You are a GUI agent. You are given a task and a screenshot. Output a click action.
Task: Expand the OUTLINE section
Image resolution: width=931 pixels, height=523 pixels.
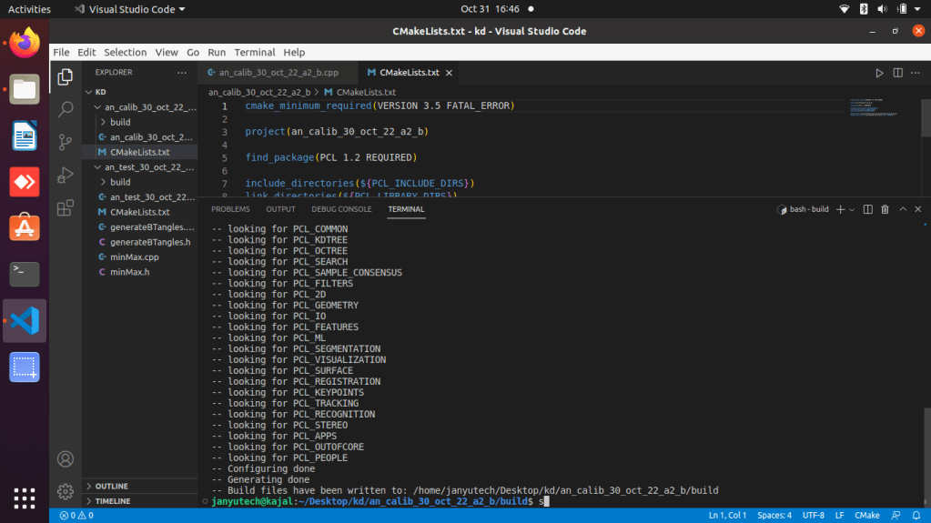click(111, 486)
